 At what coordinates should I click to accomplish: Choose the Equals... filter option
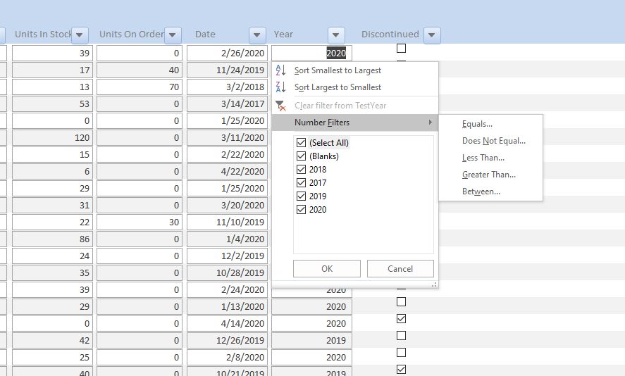click(477, 124)
